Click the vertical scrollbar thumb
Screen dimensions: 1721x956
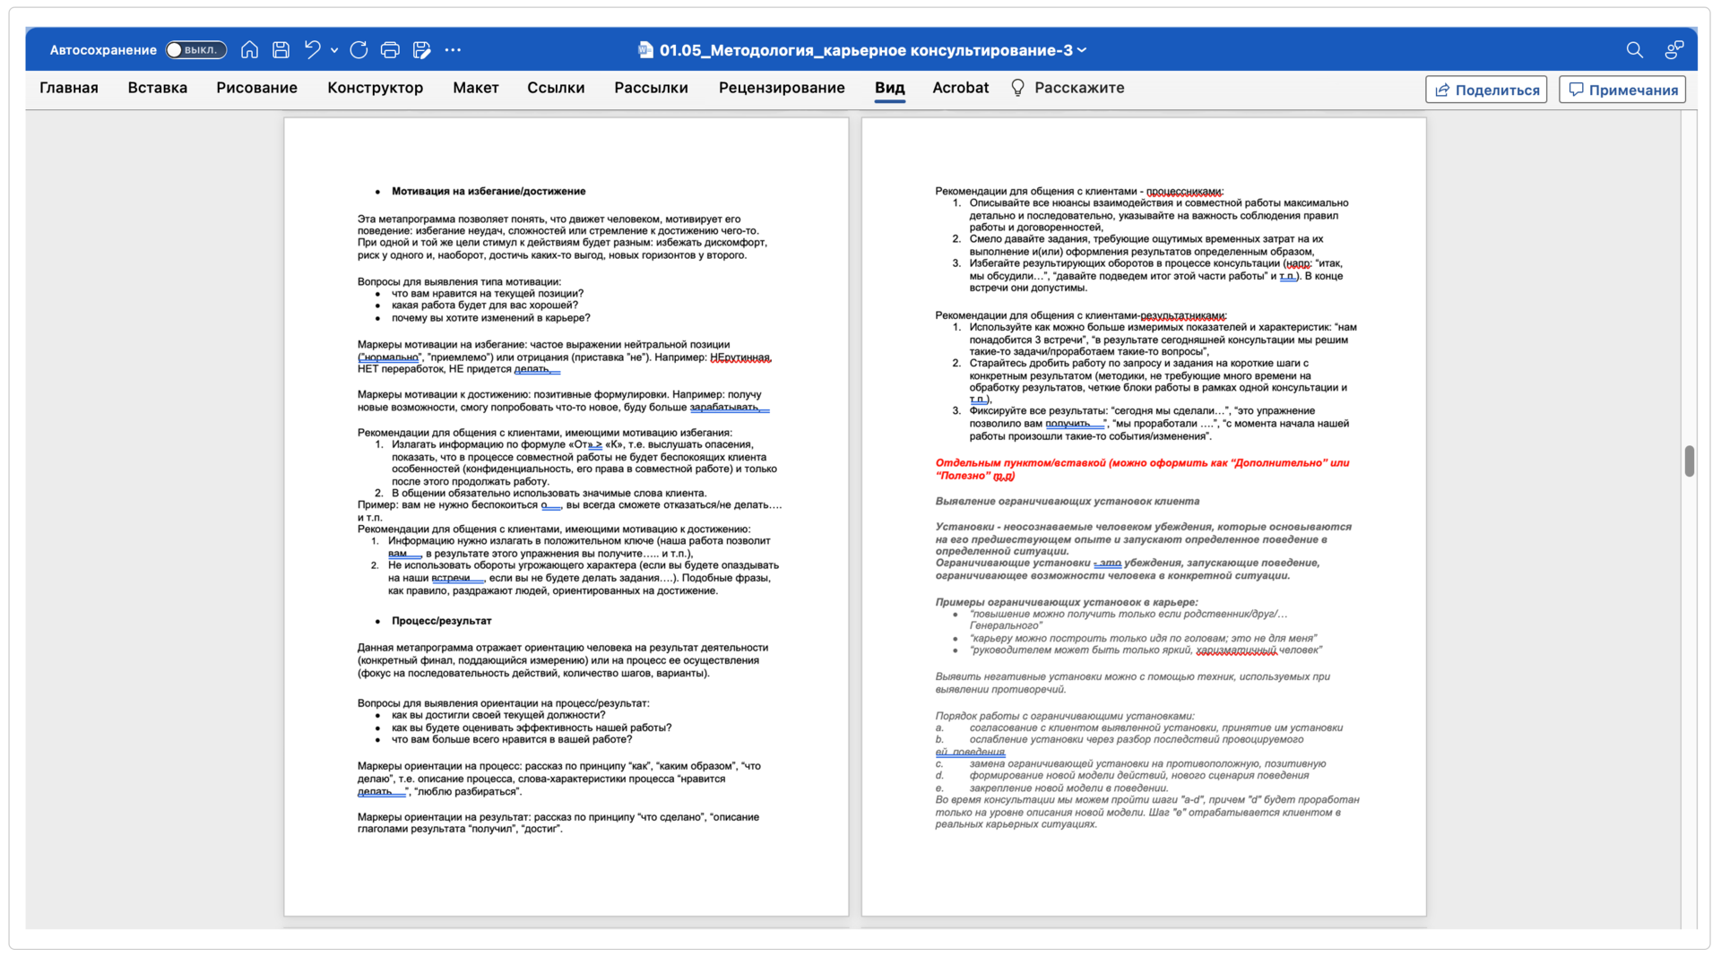1689,461
